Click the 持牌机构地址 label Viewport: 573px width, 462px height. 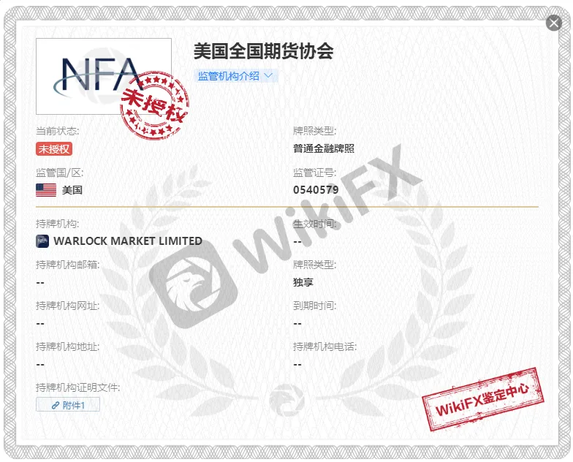pyautogui.click(x=67, y=346)
